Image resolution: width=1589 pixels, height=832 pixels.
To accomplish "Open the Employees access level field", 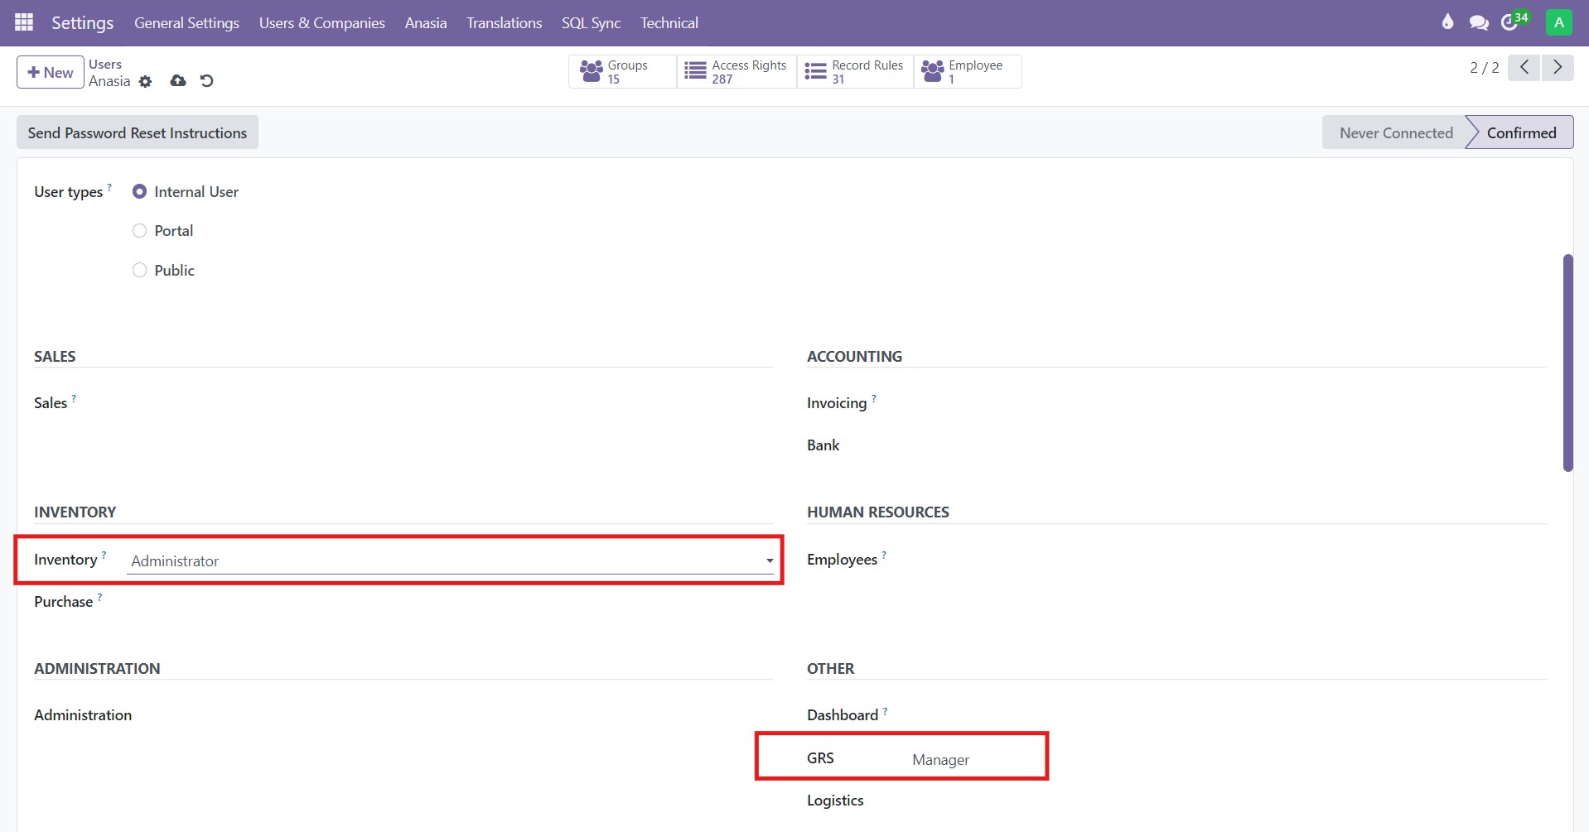I will point(994,560).
